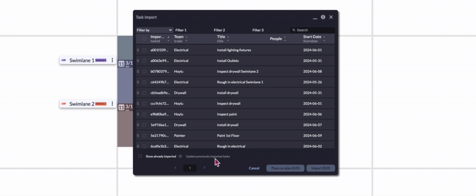Toggle select-all checkbox in table header
The image size is (476, 196).
click(x=144, y=39)
